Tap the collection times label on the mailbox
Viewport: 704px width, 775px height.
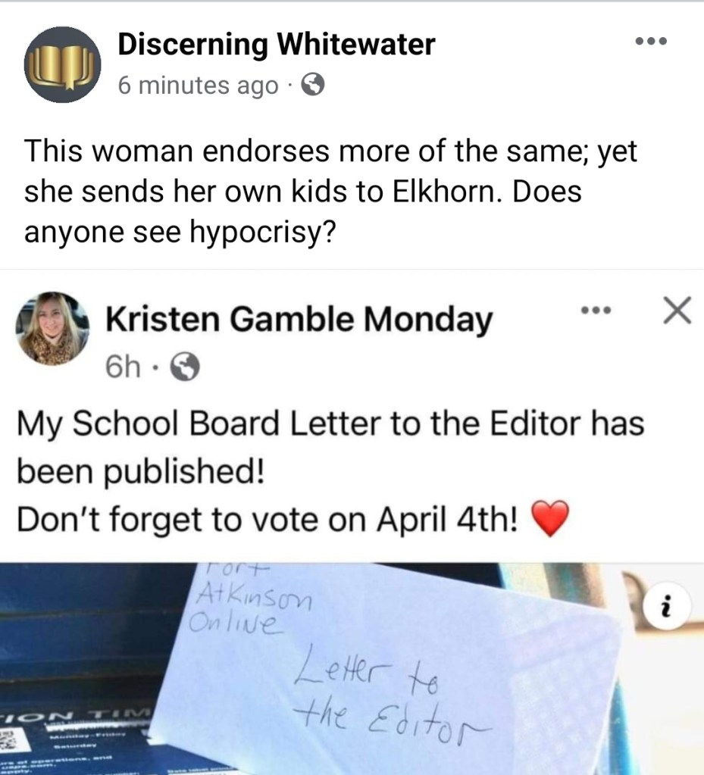[x=74, y=716]
